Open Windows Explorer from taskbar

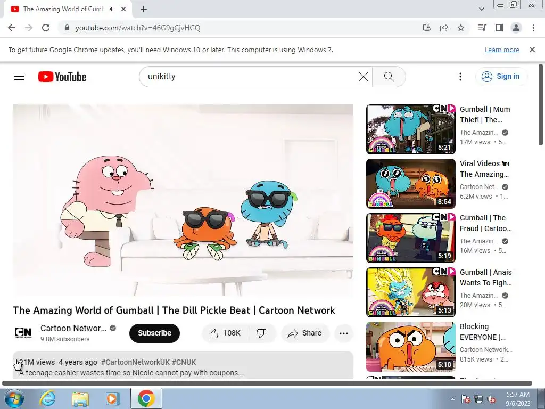pos(80,398)
